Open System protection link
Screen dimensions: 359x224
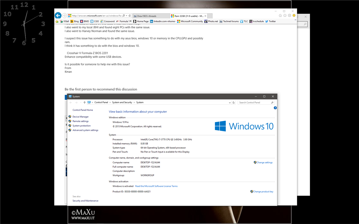[81, 126]
